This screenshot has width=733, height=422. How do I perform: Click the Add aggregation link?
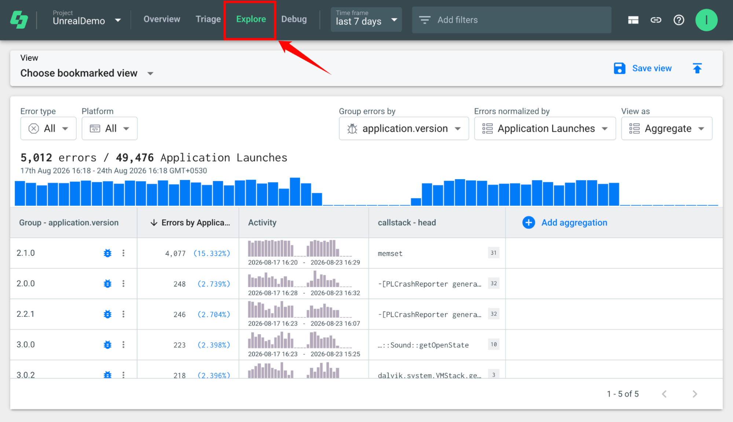click(x=574, y=223)
